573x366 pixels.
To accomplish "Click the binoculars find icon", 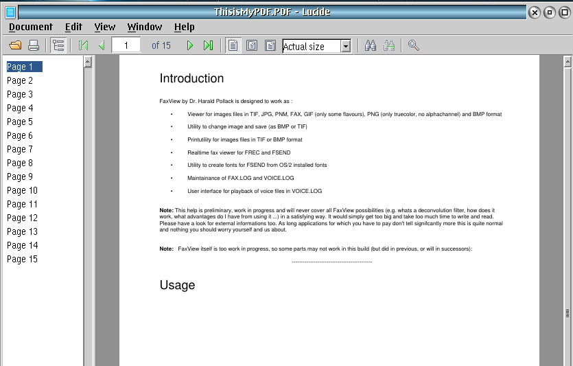I will [x=371, y=46].
